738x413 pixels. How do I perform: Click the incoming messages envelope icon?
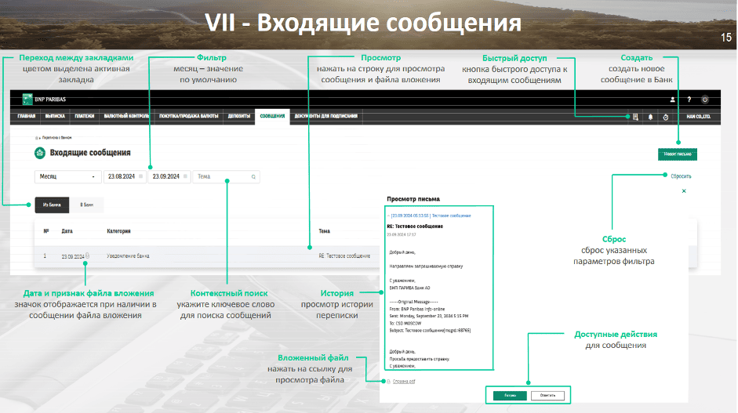coord(40,153)
